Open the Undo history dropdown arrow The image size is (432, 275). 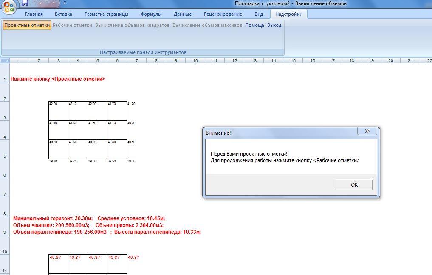40,3
